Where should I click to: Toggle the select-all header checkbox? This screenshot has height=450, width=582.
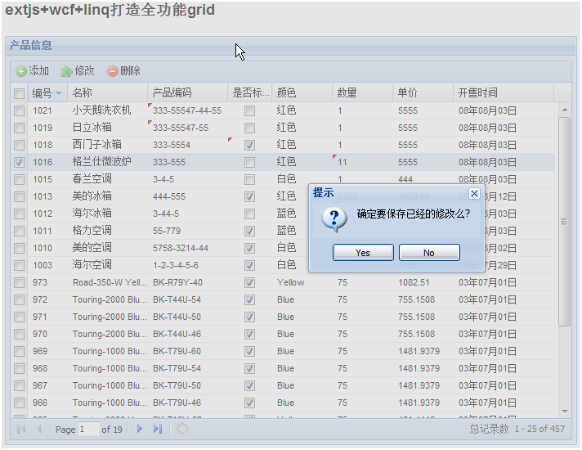click(19, 93)
